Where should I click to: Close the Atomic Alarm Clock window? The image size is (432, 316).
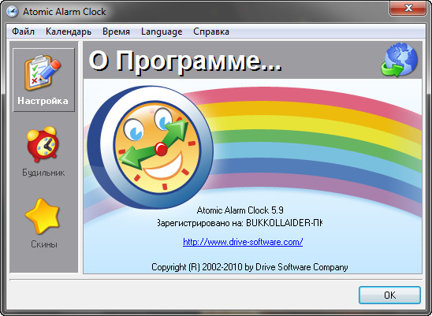click(x=408, y=8)
